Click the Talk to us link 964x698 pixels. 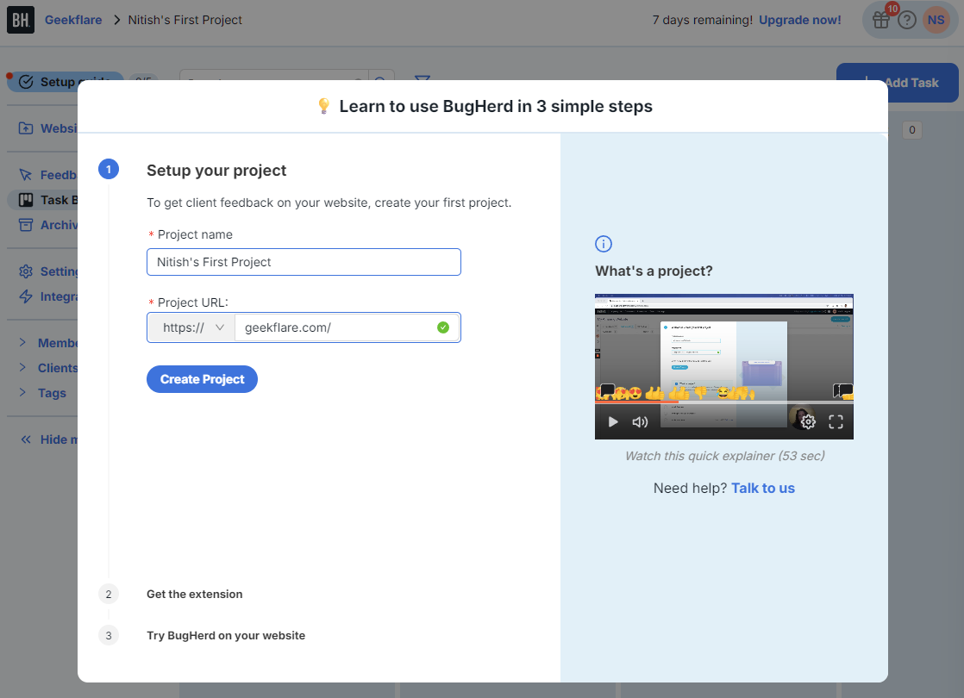[x=763, y=488]
